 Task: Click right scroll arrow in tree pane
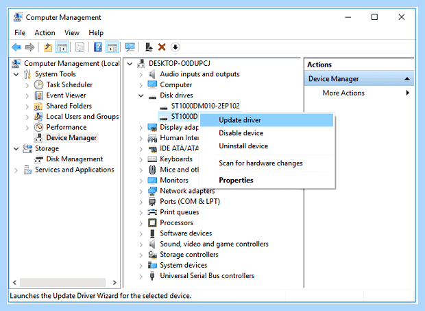point(114,282)
